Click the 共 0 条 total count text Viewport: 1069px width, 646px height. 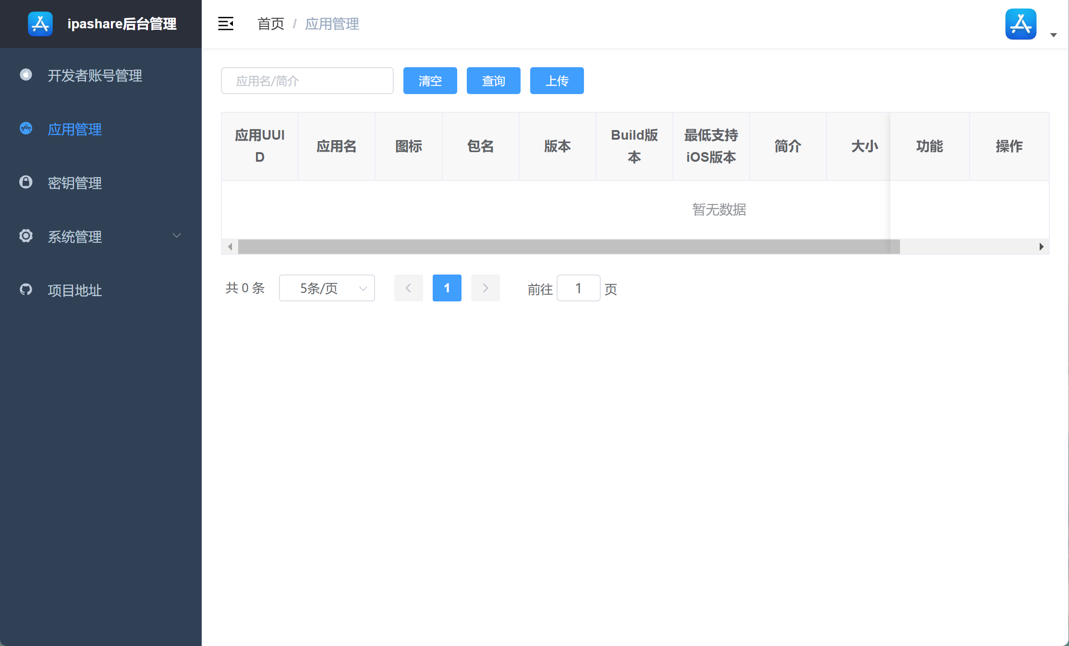245,288
